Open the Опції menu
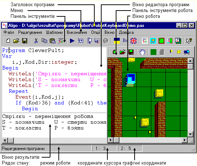 pos(96,32)
